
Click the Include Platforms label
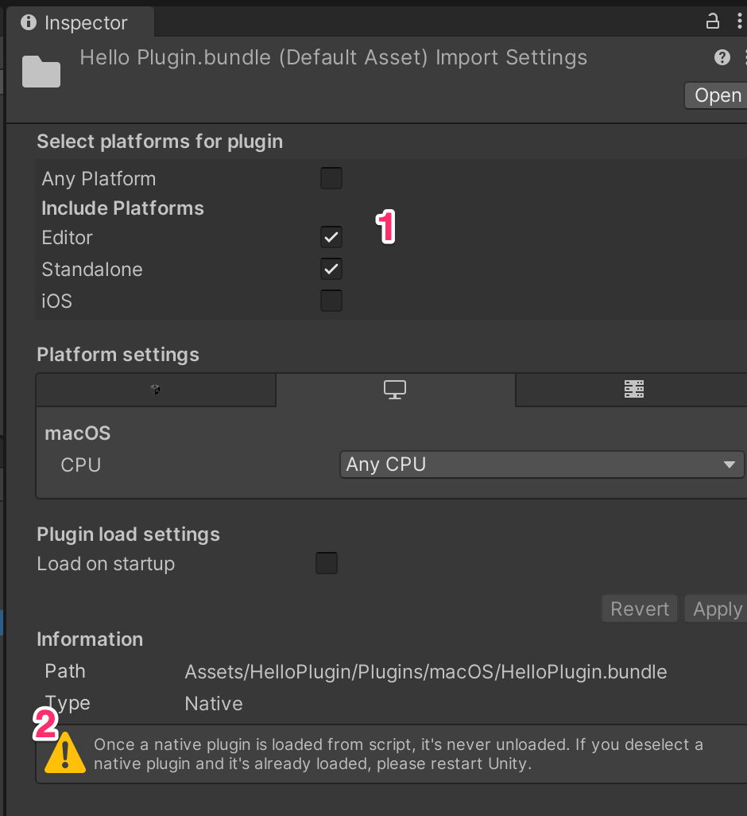tap(122, 208)
